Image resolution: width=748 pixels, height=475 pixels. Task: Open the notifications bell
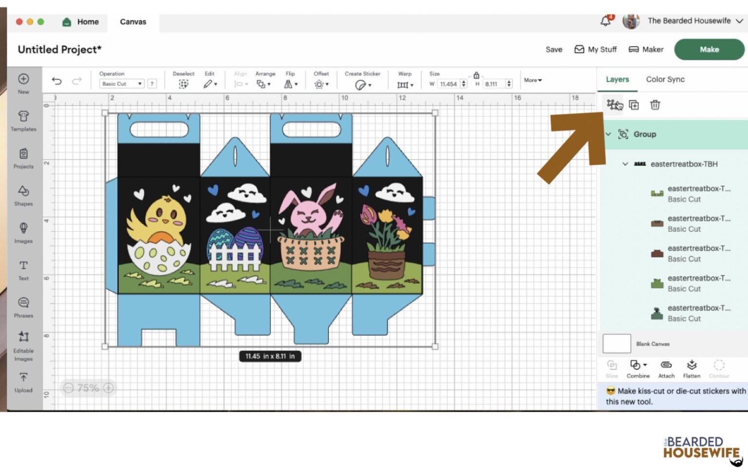(x=605, y=21)
